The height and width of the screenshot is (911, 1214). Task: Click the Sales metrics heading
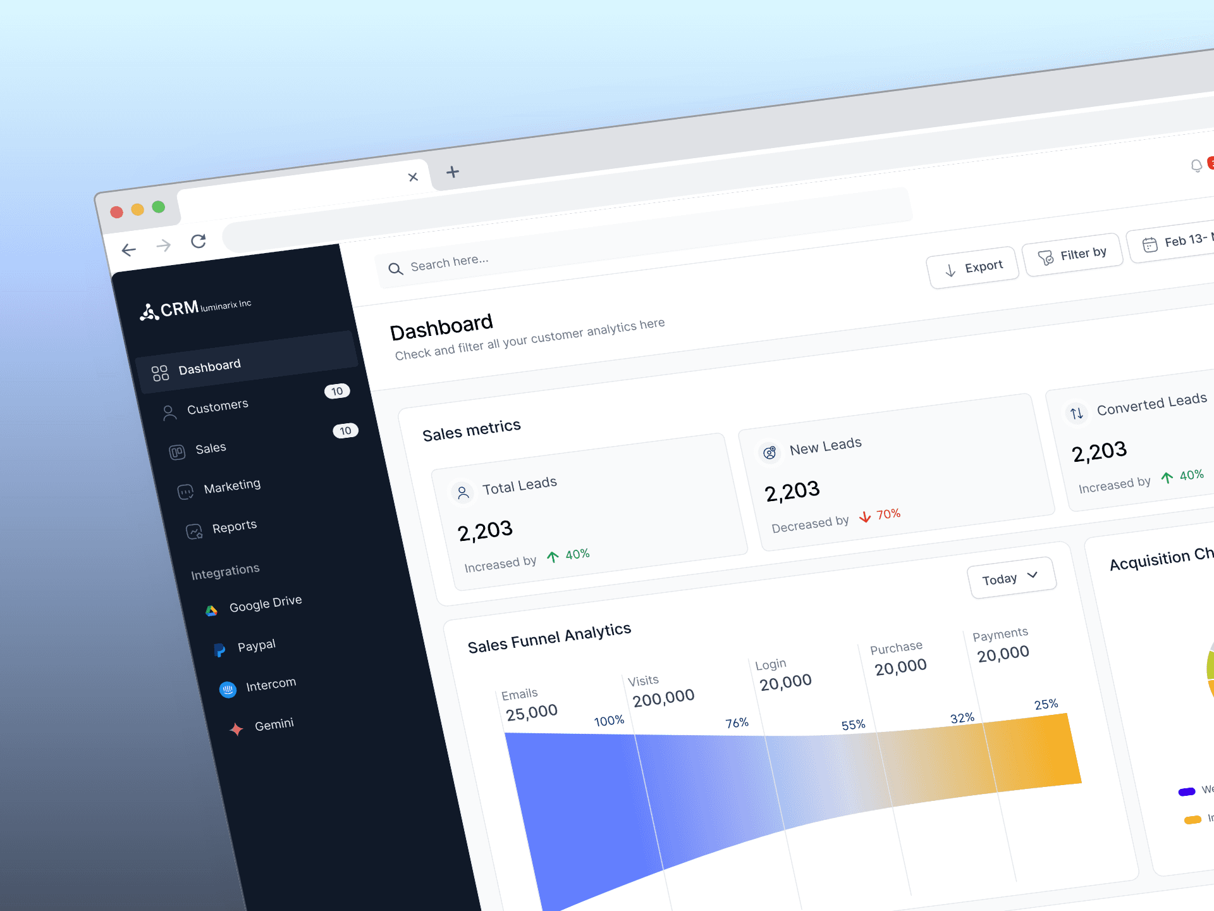tap(472, 430)
